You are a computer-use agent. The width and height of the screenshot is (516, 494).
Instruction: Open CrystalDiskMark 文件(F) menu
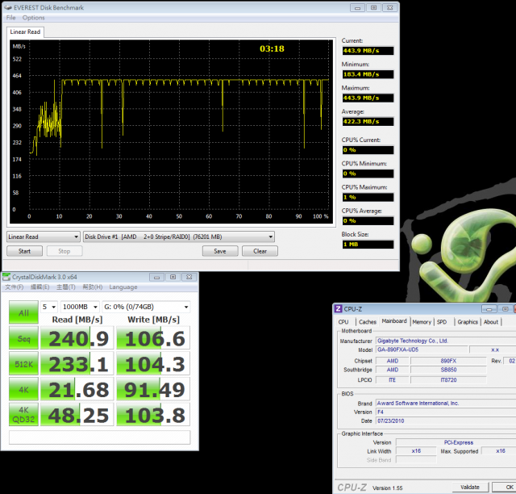point(15,287)
